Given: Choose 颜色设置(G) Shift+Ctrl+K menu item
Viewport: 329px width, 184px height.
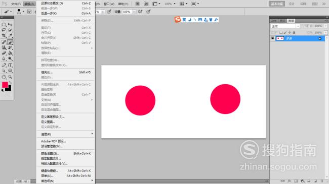Looking at the screenshot, I should click(x=65, y=153).
